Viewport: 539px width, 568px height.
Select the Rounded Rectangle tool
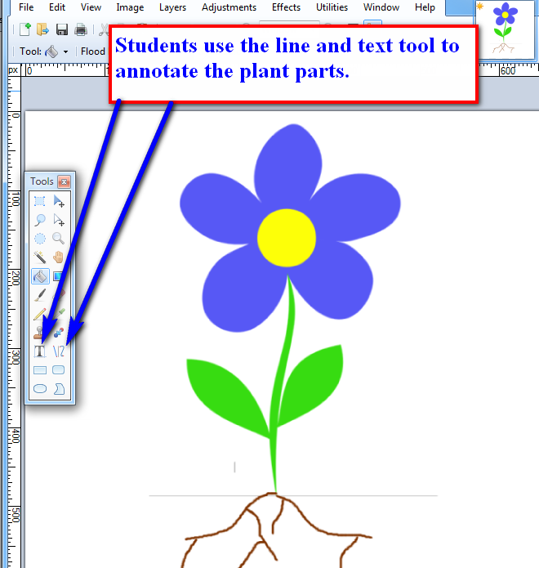59,370
